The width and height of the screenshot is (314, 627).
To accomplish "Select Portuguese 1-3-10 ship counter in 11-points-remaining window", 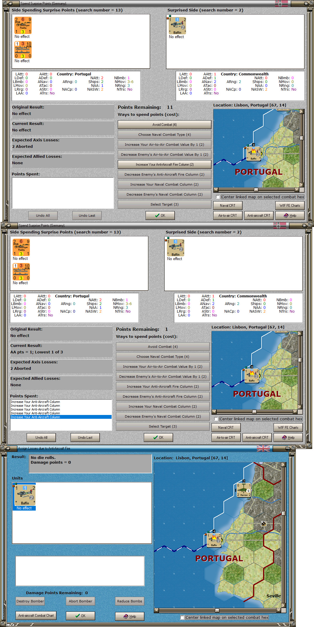I will click(x=23, y=50).
